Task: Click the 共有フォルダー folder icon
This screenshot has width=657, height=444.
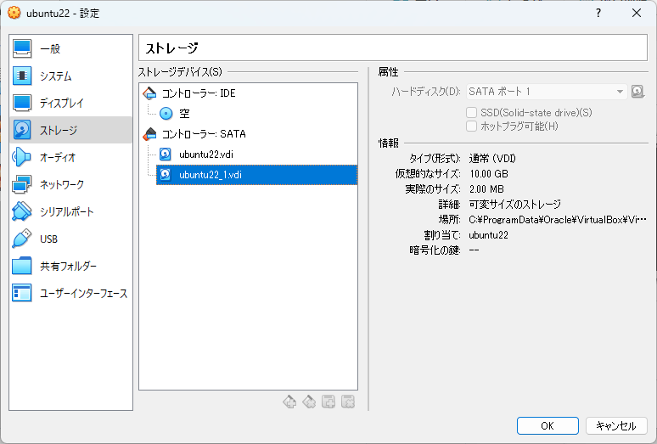Action: (x=22, y=267)
